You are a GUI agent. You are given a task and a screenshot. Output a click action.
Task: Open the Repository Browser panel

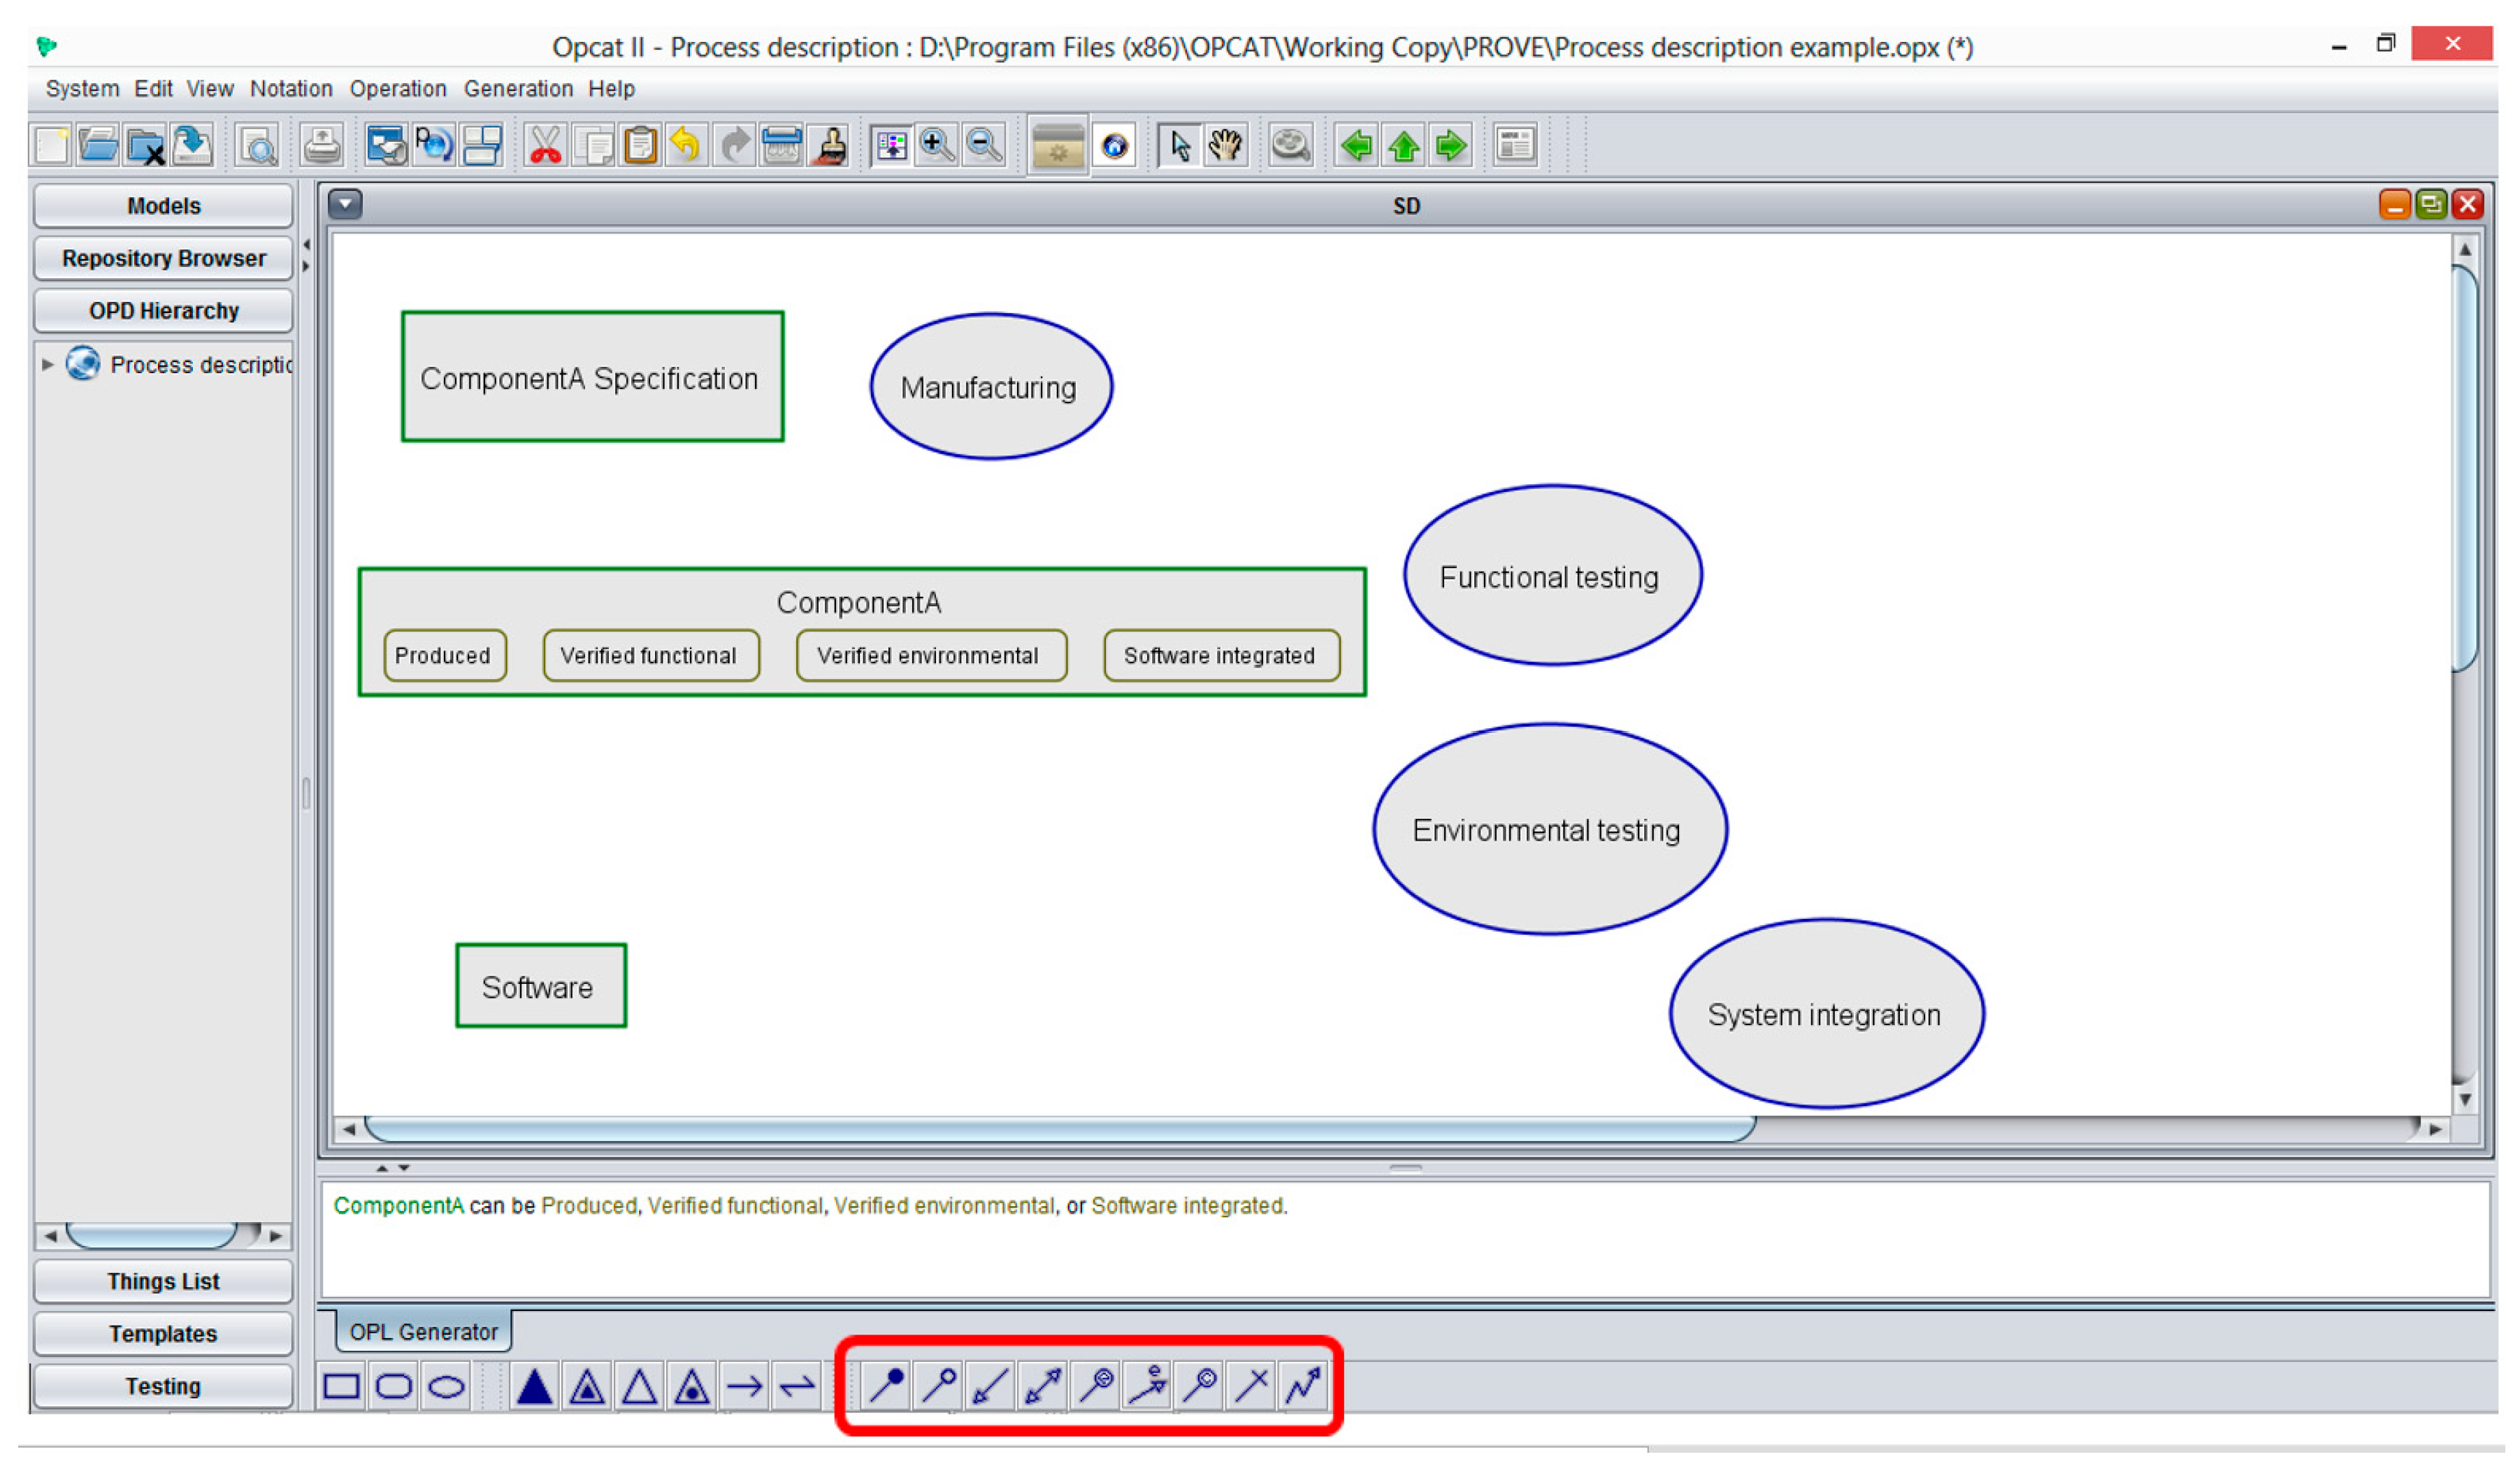164,259
